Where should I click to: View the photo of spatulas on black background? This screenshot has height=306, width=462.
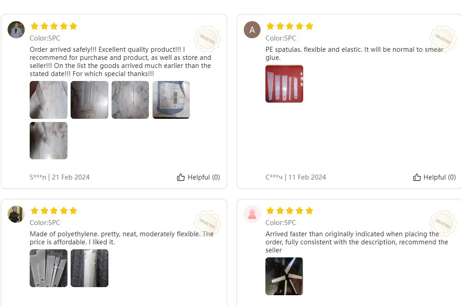tap(284, 276)
